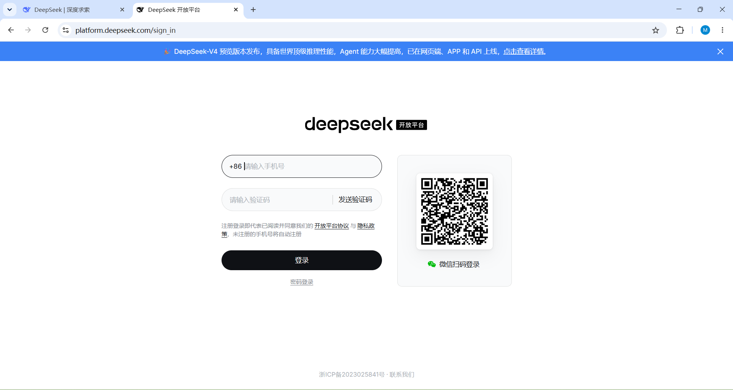
Task: Open Chrome three-dot menu
Action: tap(722, 30)
